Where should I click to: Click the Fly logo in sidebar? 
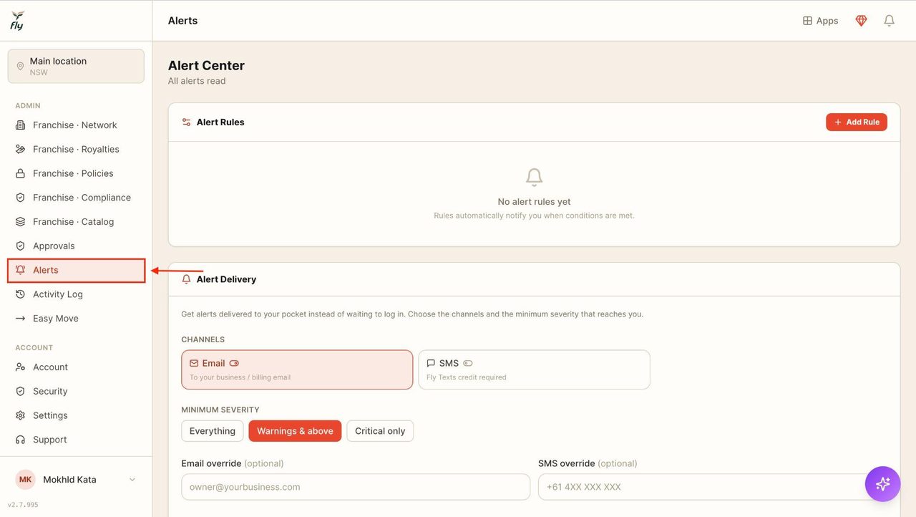(17, 20)
